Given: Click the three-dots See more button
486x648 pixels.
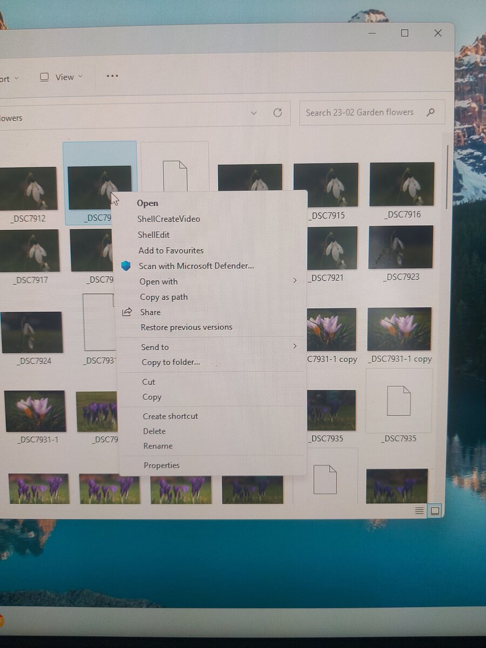Looking at the screenshot, I should pyautogui.click(x=112, y=76).
